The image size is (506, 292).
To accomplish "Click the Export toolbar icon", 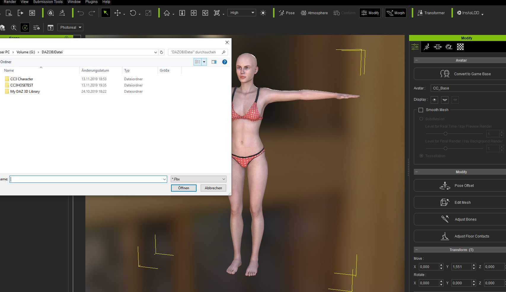I will point(20,13).
